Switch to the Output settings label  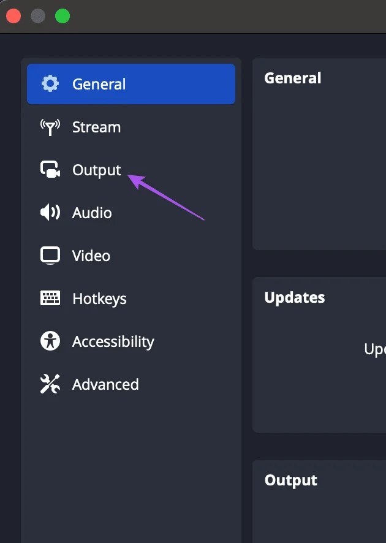click(x=97, y=170)
